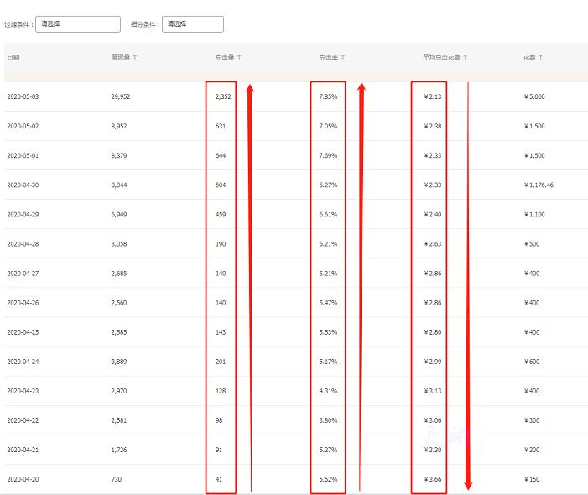Select the date cell 2020-05-03
This screenshot has width=588, height=495.
tap(23, 96)
